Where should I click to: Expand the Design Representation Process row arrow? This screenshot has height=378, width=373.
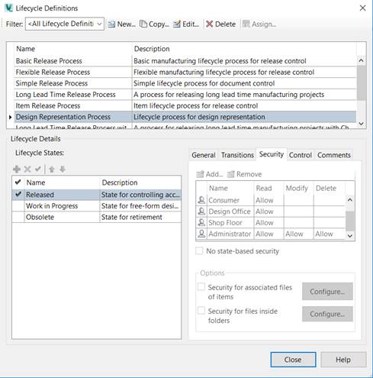pos(10,117)
